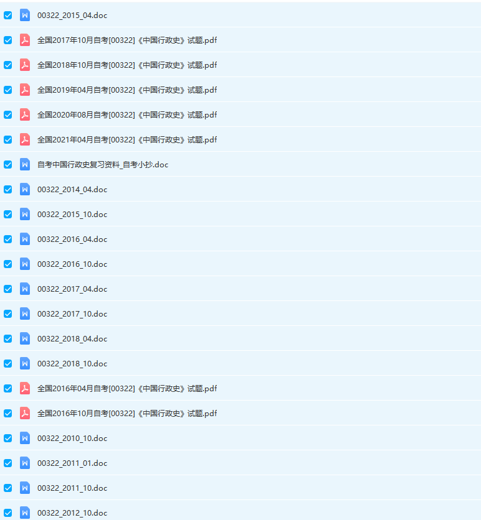The image size is (481, 520).
Task: Select file name 00322_2017_10.doc
Action: click(x=72, y=313)
